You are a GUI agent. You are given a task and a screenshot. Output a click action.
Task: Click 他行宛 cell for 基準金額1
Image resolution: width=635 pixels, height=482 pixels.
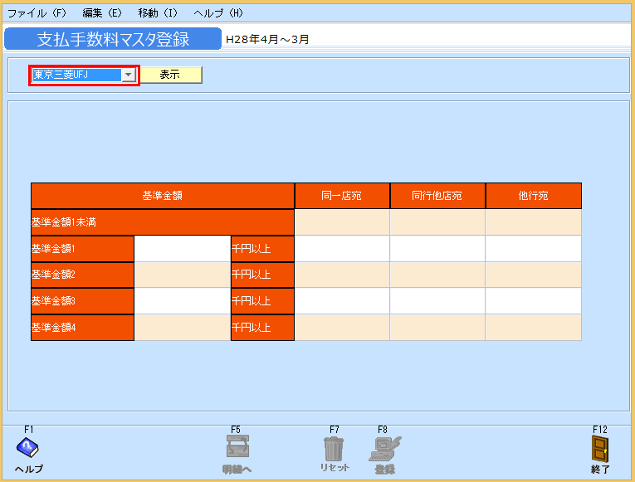(533, 249)
